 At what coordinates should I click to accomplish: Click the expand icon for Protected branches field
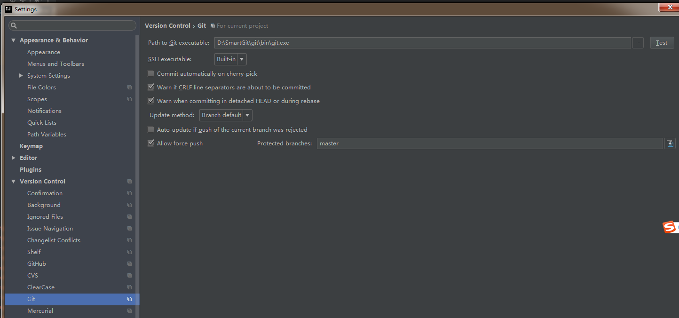(670, 143)
